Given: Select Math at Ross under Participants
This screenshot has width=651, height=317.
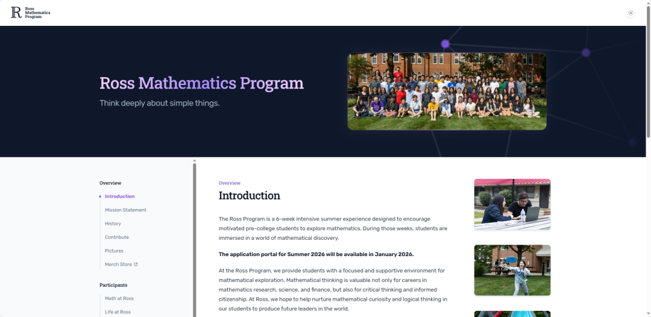Looking at the screenshot, I should [119, 298].
